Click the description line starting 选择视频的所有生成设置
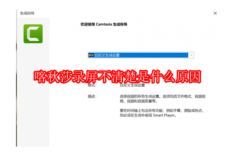The height and width of the screenshot is (156, 235). pyautogui.click(x=163, y=96)
